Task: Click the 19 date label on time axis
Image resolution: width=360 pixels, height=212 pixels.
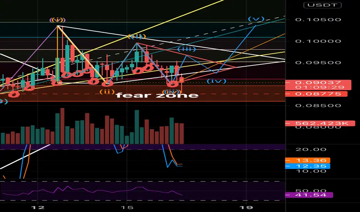Action: tap(246, 207)
